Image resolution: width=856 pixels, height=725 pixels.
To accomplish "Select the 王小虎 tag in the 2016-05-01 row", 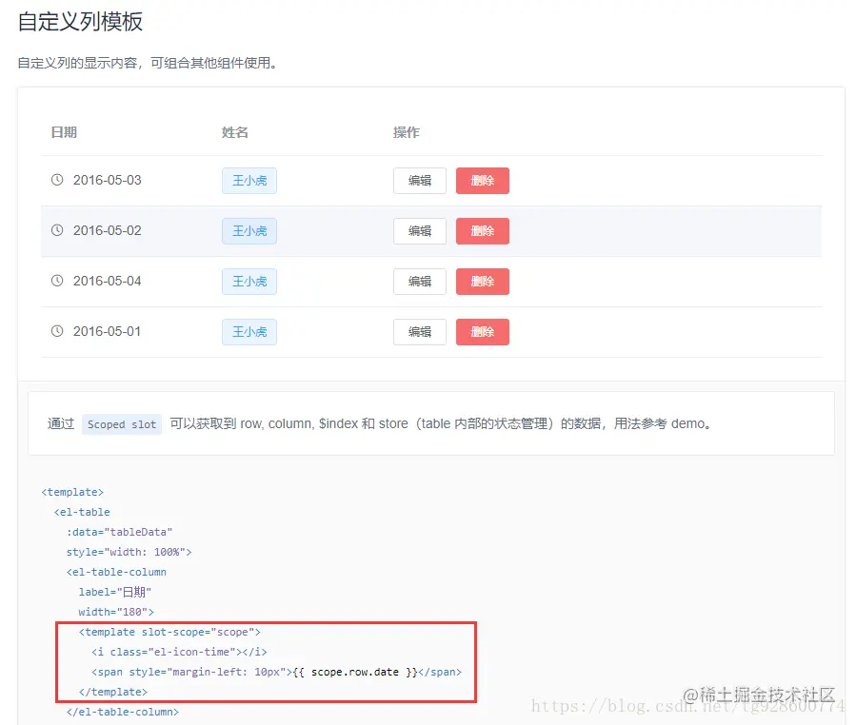I will (249, 332).
